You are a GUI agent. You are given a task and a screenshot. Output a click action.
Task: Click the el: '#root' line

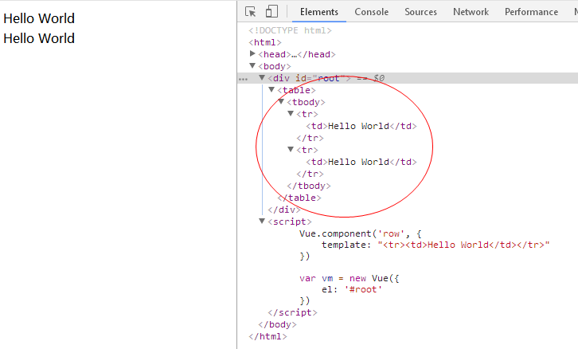[x=352, y=289]
